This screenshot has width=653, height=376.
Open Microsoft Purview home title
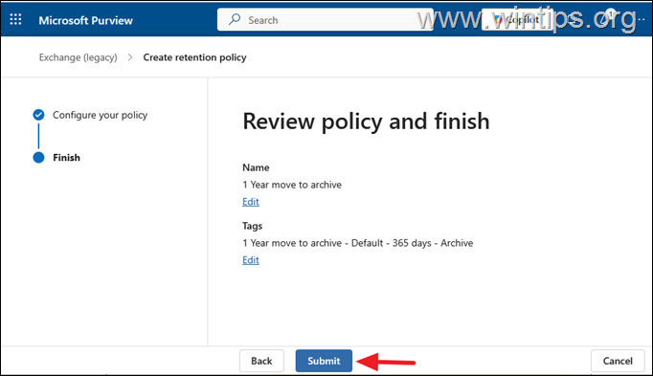86,20
